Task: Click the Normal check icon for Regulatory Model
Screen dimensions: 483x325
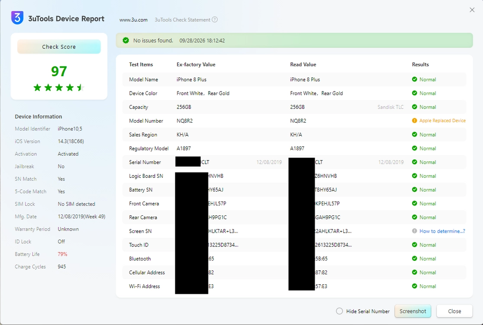Action: (414, 148)
